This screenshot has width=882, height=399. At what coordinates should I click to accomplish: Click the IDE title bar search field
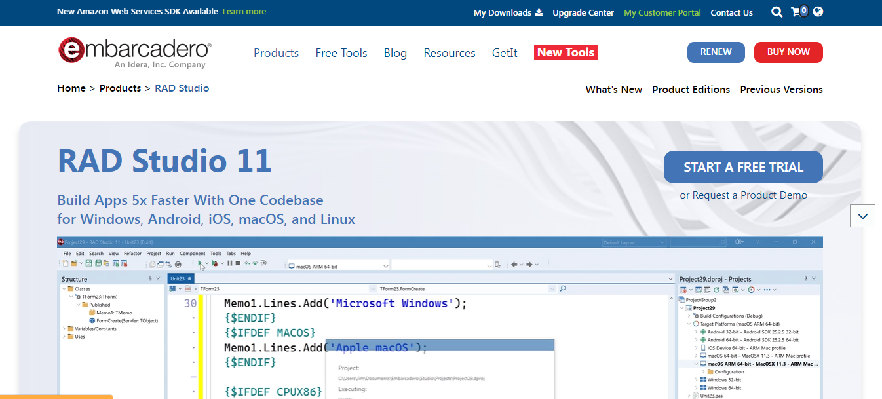pyautogui.click(x=698, y=242)
